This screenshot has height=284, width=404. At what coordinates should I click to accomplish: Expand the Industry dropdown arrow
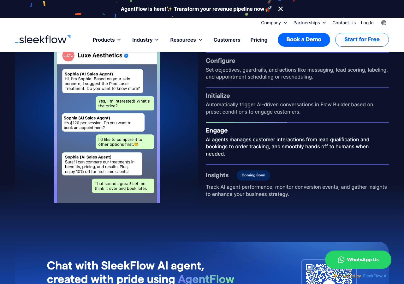157,40
